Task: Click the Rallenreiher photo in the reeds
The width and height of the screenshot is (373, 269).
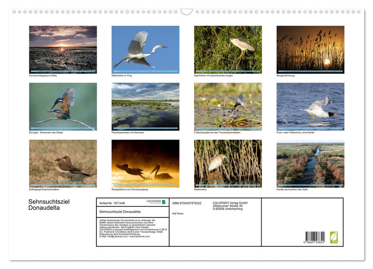Action: [228, 163]
